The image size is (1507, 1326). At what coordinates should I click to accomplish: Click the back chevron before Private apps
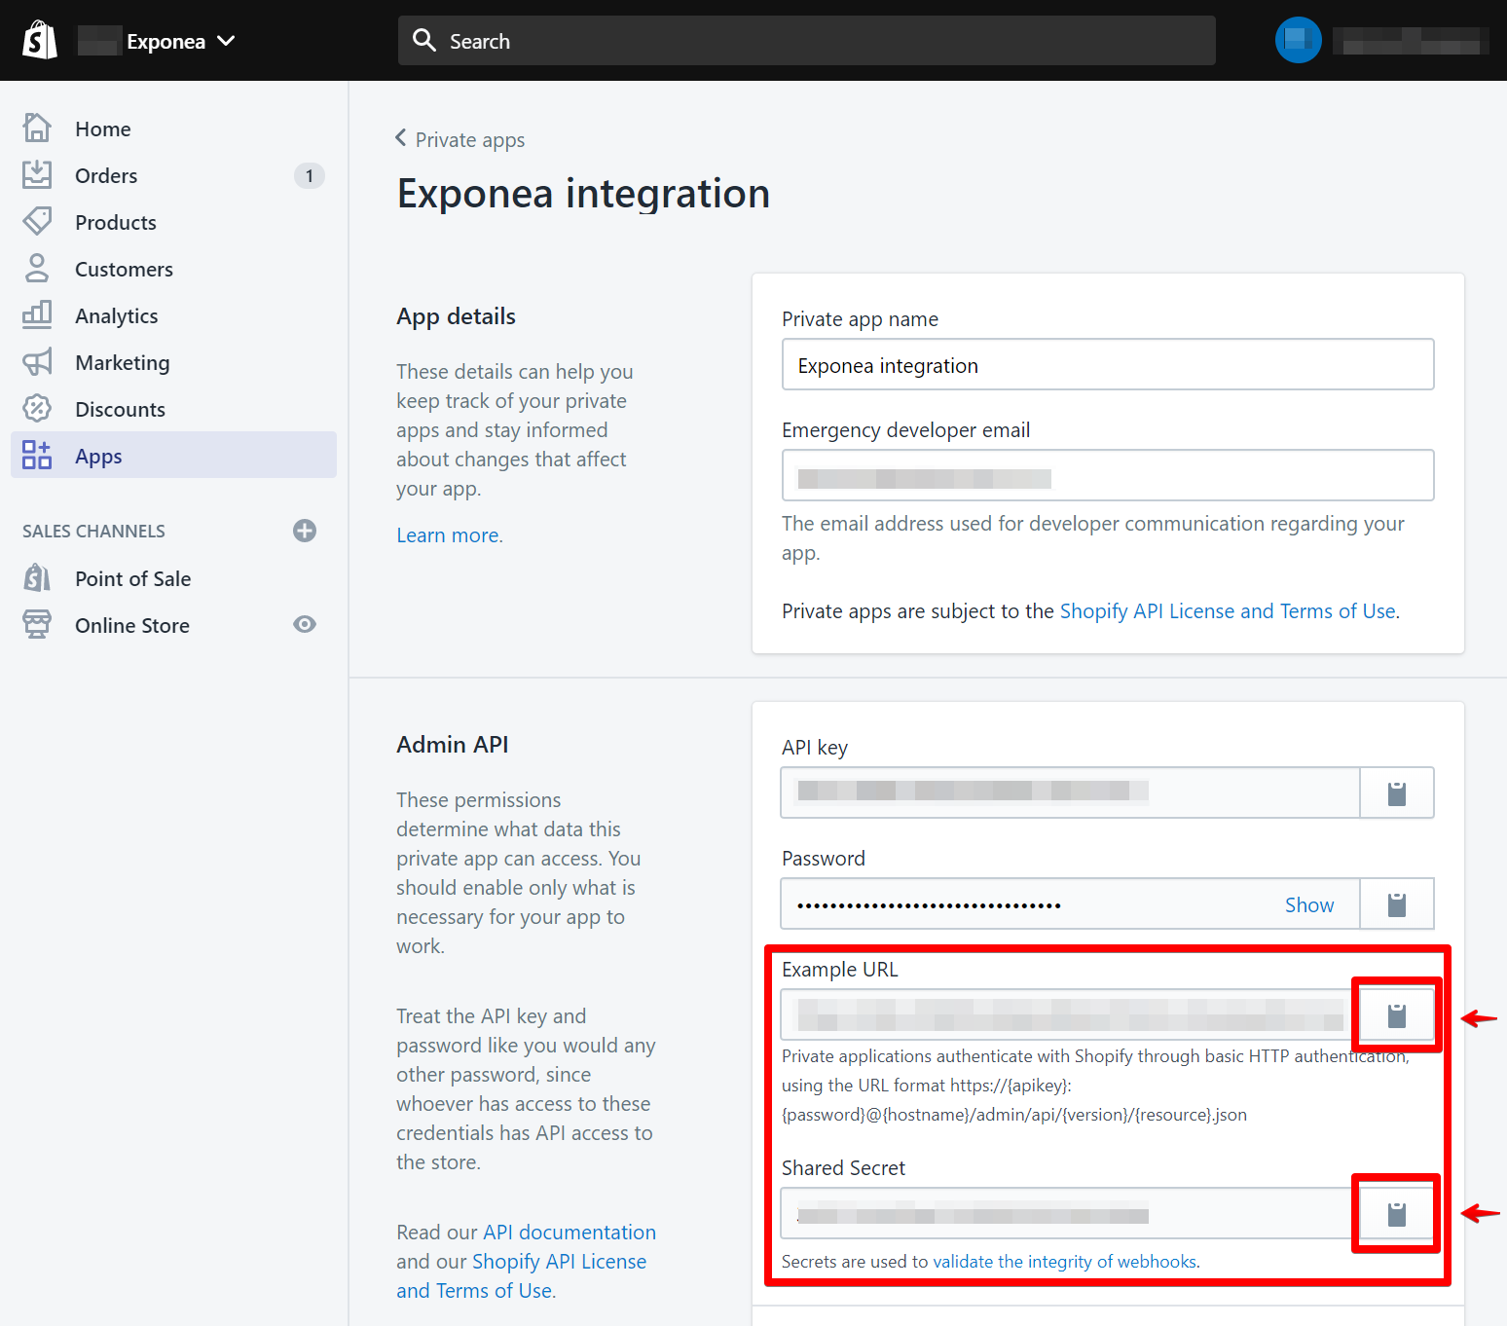[400, 138]
